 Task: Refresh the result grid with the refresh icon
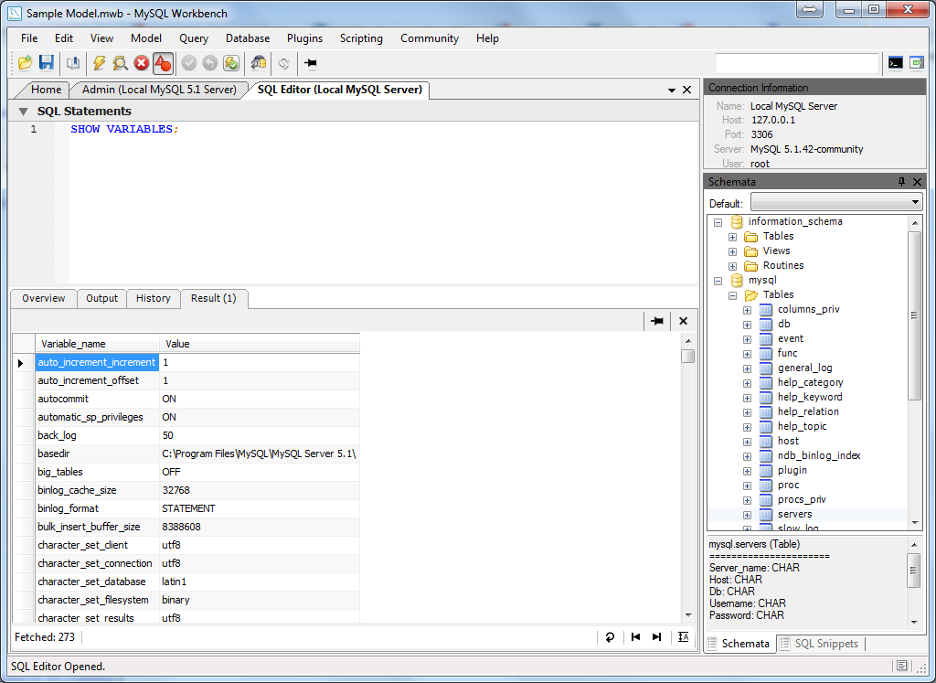click(x=610, y=636)
